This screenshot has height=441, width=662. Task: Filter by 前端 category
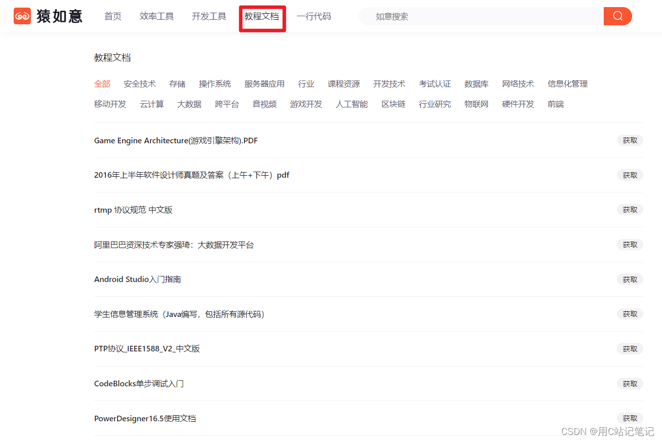(x=556, y=104)
